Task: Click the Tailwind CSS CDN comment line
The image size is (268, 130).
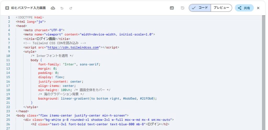Action: (54, 43)
